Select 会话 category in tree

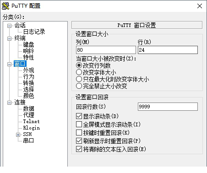point(20,25)
